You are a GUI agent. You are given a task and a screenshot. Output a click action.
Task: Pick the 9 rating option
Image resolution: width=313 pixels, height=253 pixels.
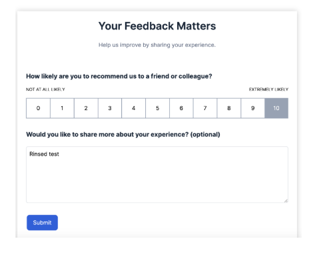tap(253, 108)
